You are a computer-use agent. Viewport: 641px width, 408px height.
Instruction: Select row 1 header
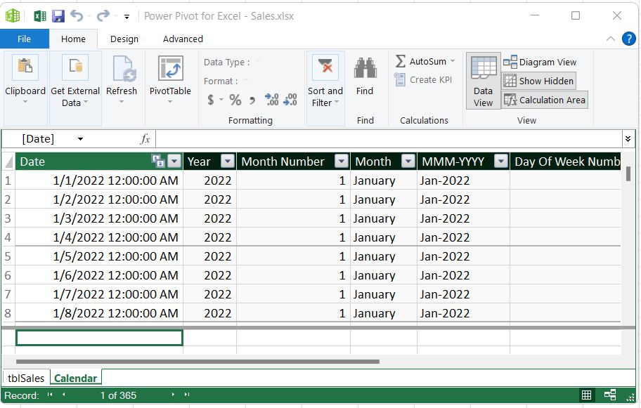(x=8, y=180)
